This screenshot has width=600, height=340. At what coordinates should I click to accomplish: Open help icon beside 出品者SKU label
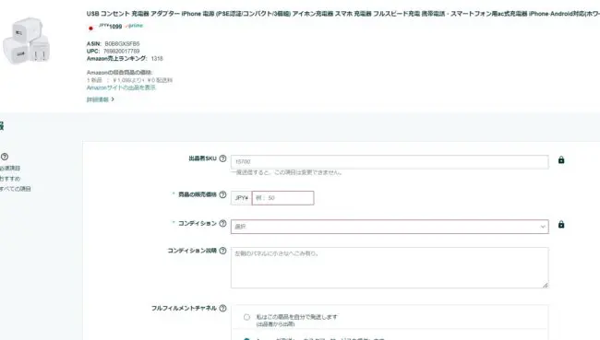[x=222, y=158]
